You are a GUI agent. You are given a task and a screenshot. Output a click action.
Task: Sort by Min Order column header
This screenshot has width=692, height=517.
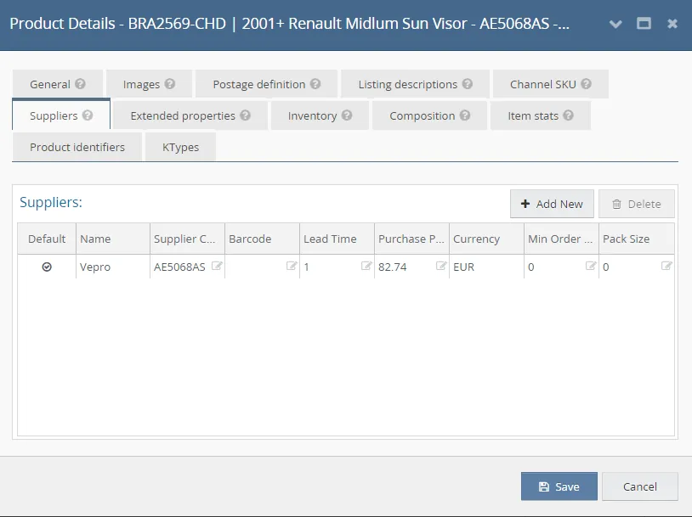point(561,239)
